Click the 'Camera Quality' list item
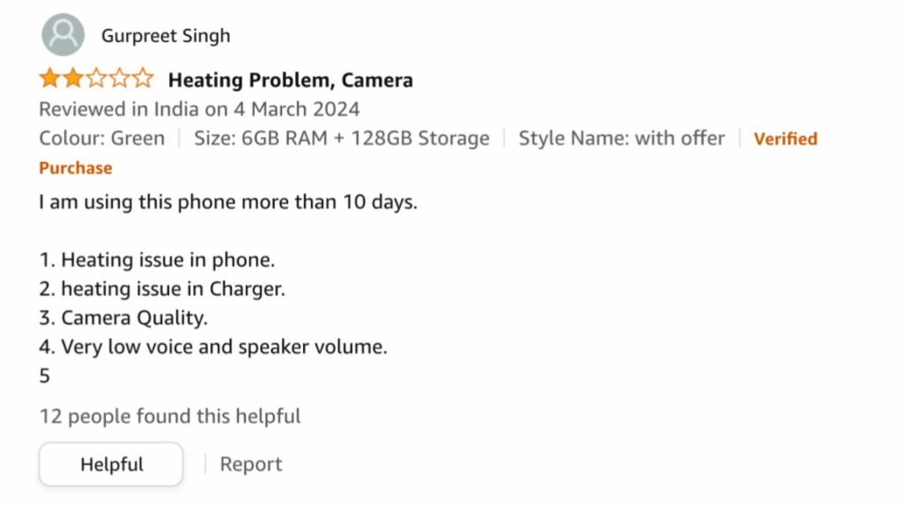Image resolution: width=902 pixels, height=507 pixels. click(124, 318)
